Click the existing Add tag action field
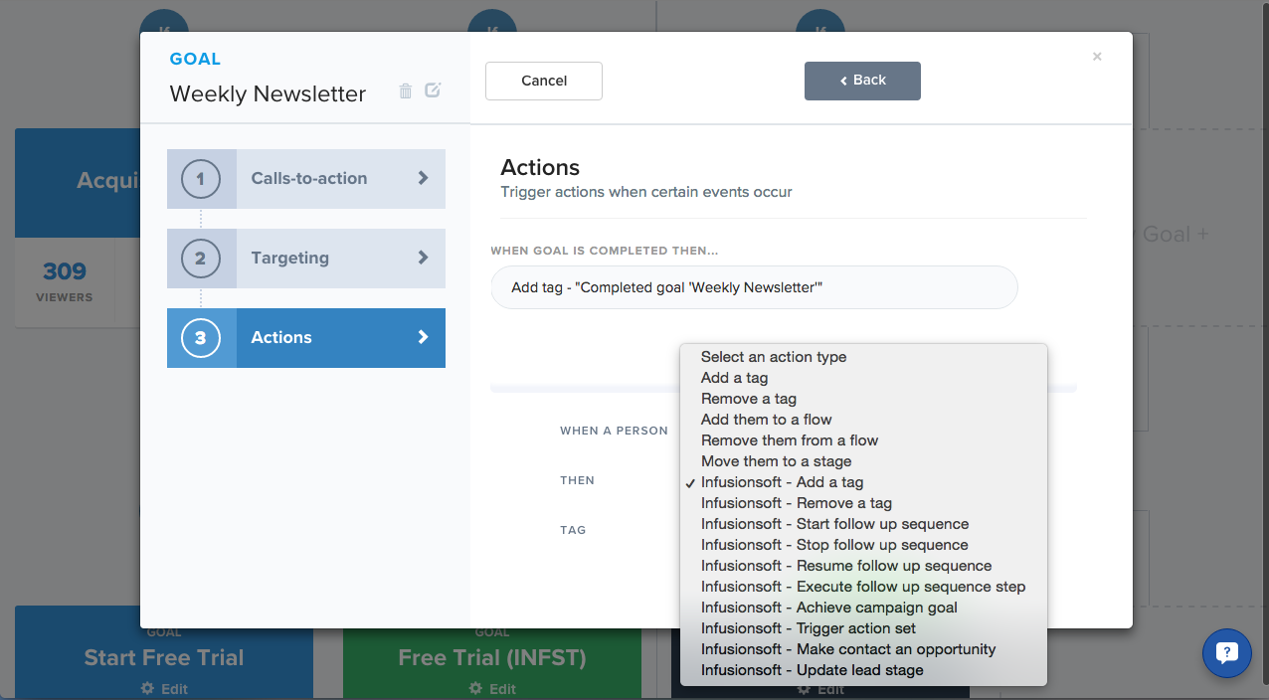1269x700 pixels. click(x=754, y=287)
